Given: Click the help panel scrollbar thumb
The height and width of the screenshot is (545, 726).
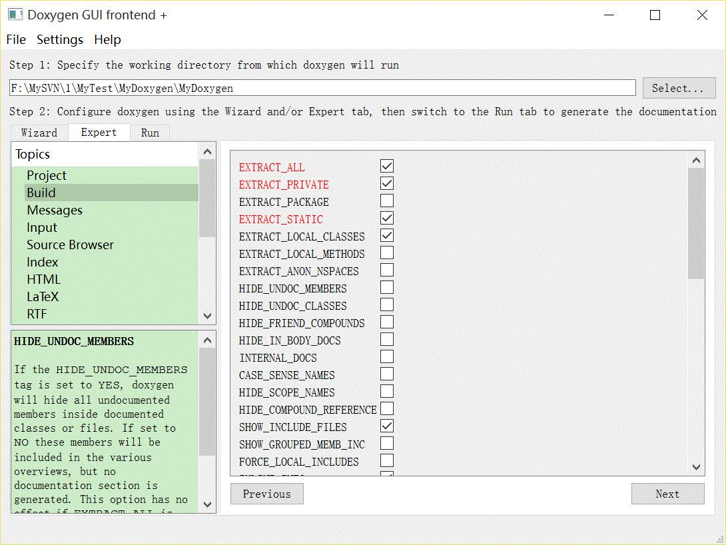Looking at the screenshot, I should 207,402.
